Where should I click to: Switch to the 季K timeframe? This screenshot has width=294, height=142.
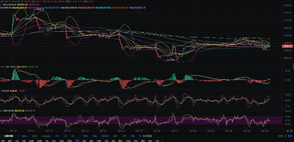coord(143,141)
